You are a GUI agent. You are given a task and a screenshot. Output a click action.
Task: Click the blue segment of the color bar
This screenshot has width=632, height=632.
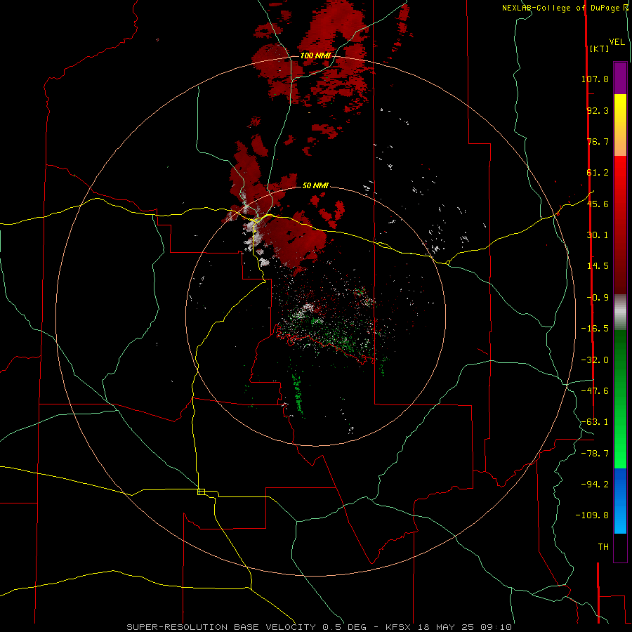(620, 501)
